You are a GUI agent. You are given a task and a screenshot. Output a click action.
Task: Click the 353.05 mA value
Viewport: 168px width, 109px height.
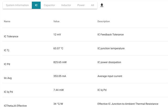click(x=61, y=76)
